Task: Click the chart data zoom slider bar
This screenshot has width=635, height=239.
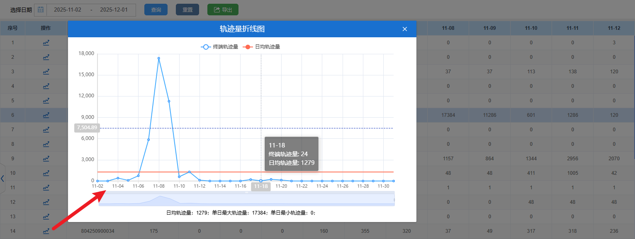Action: click(x=246, y=199)
